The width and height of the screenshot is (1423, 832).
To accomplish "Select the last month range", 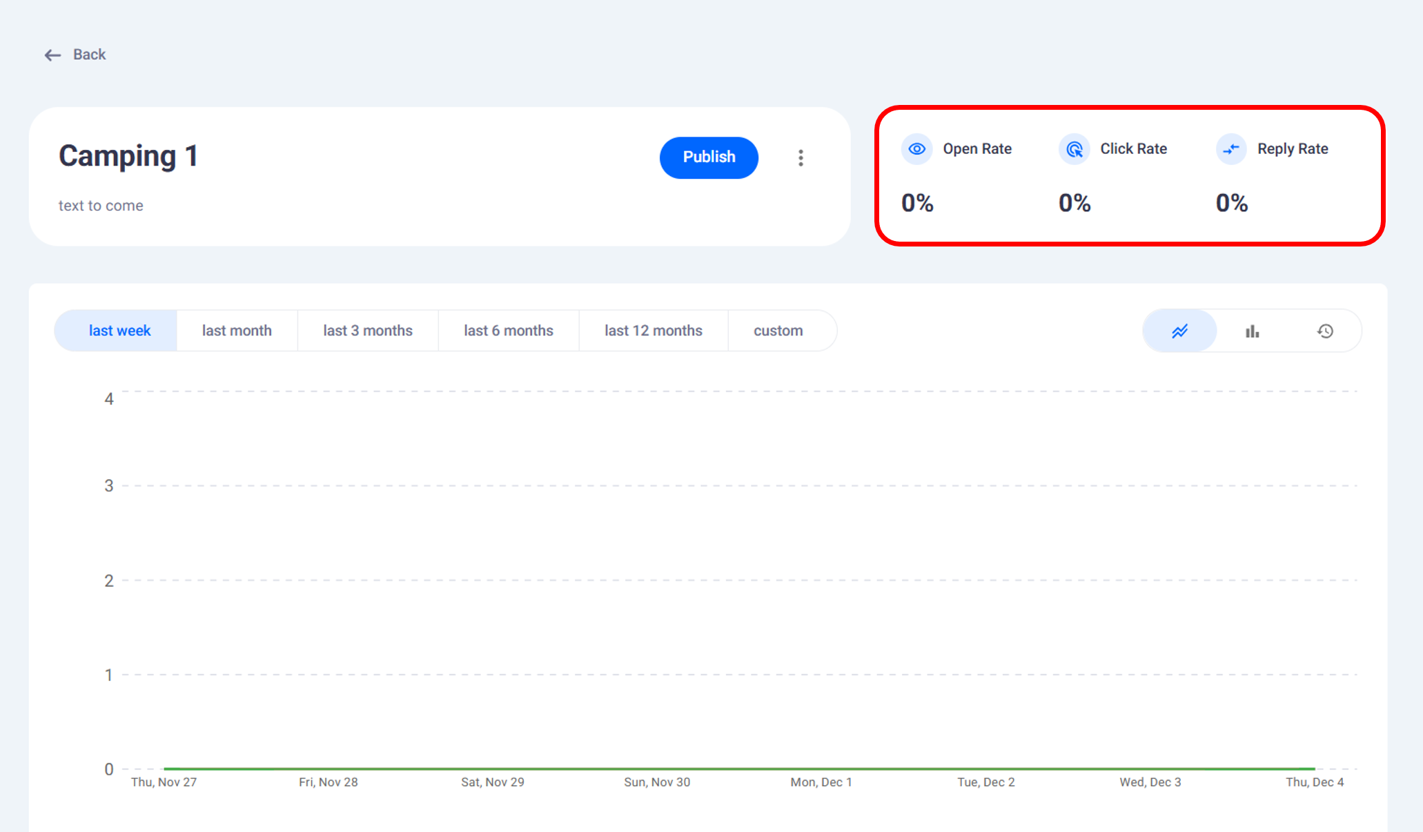I will (237, 331).
